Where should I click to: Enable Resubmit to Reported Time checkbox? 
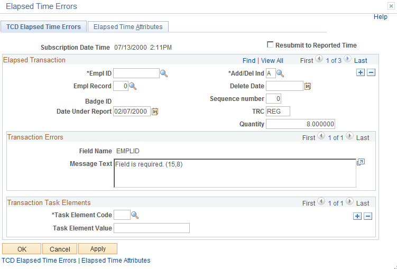point(270,44)
